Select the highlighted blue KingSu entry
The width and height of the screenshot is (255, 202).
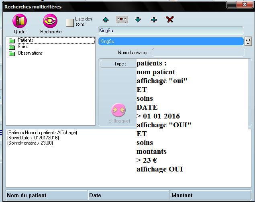[171, 41]
